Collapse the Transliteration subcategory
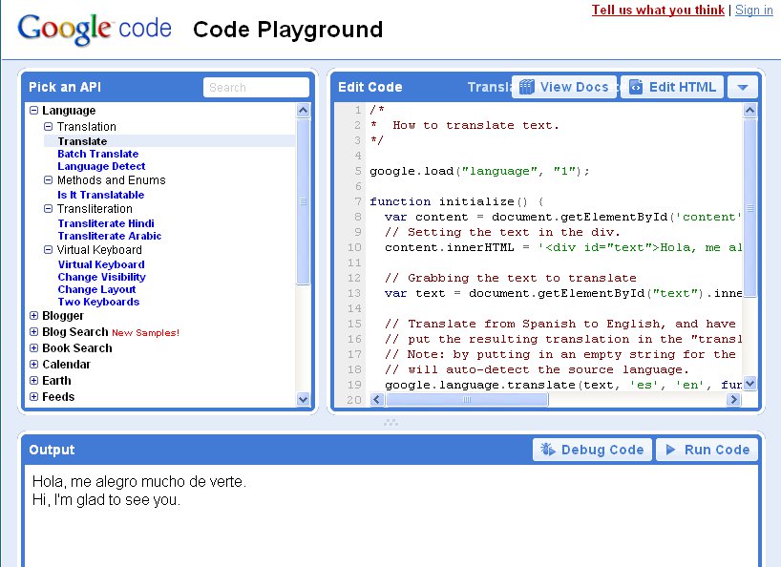The width and height of the screenshot is (781, 567). 49,209
